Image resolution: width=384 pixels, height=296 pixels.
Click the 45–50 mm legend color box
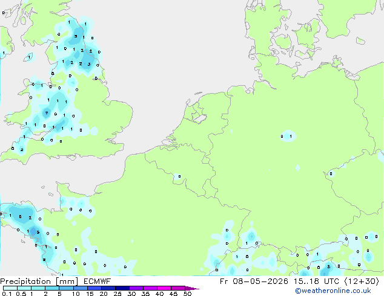coord(178,288)
